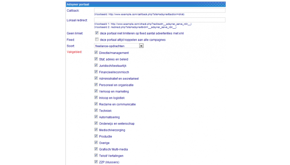Viewport: 290px width, 165px height.
Task: Toggle Financieel/economisch checkbox
Action: (x=96, y=72)
